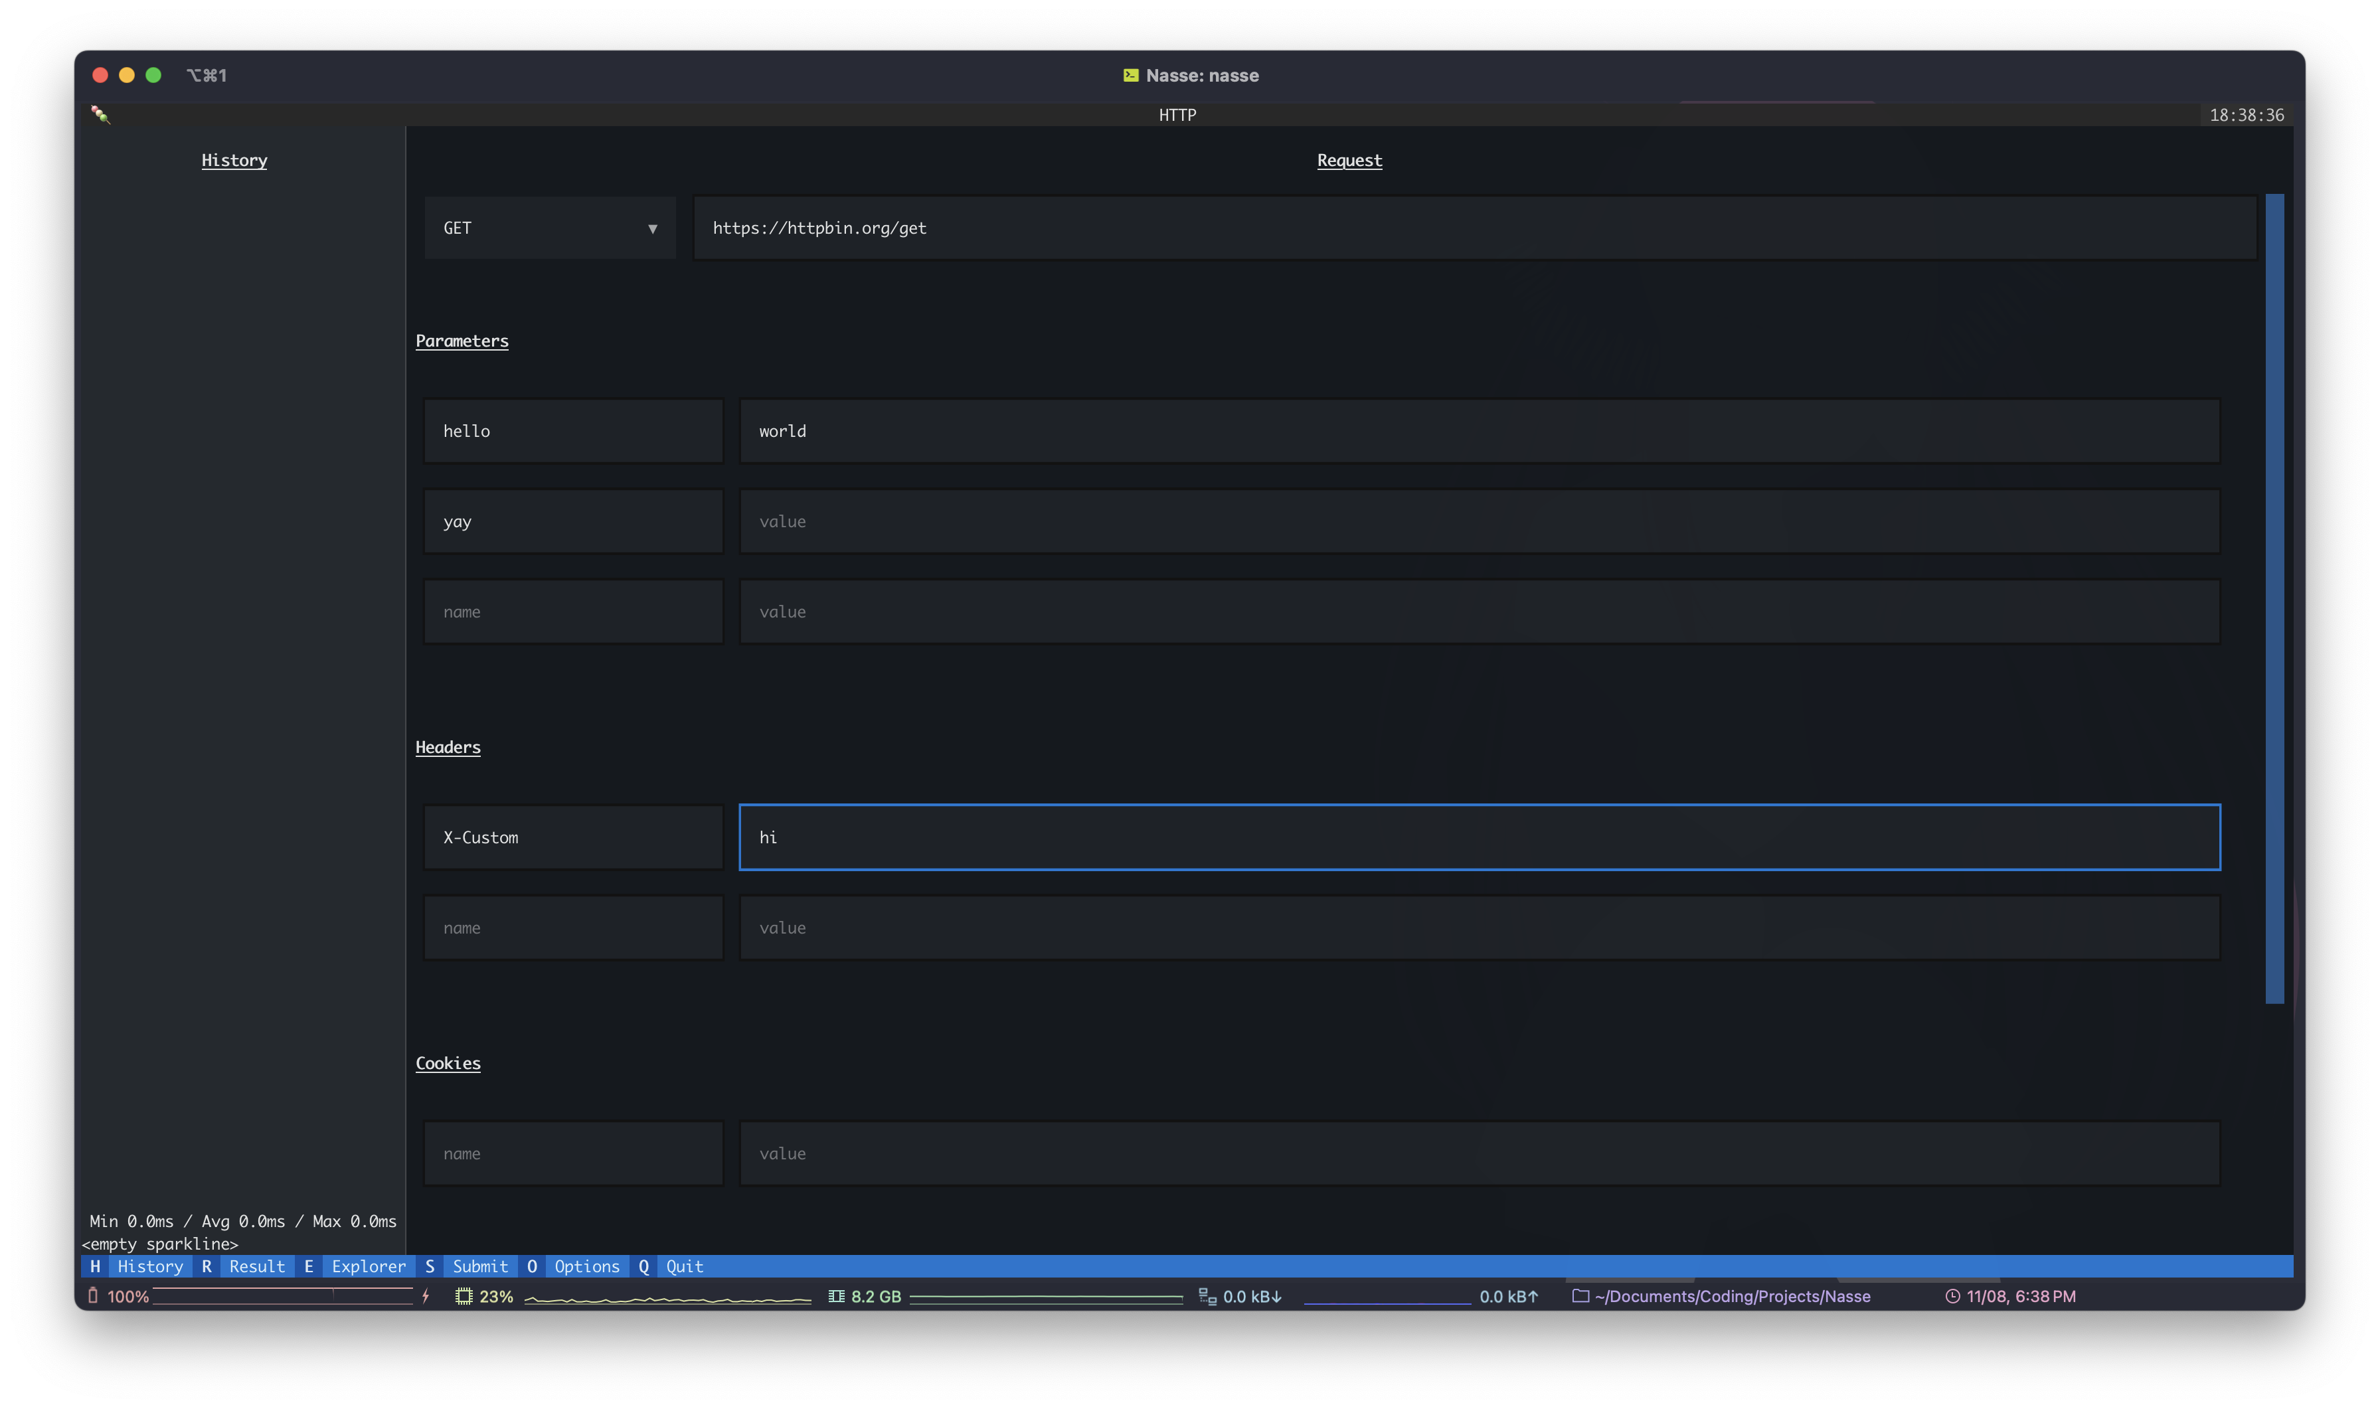Click the Cookies name input field

pyautogui.click(x=573, y=1153)
